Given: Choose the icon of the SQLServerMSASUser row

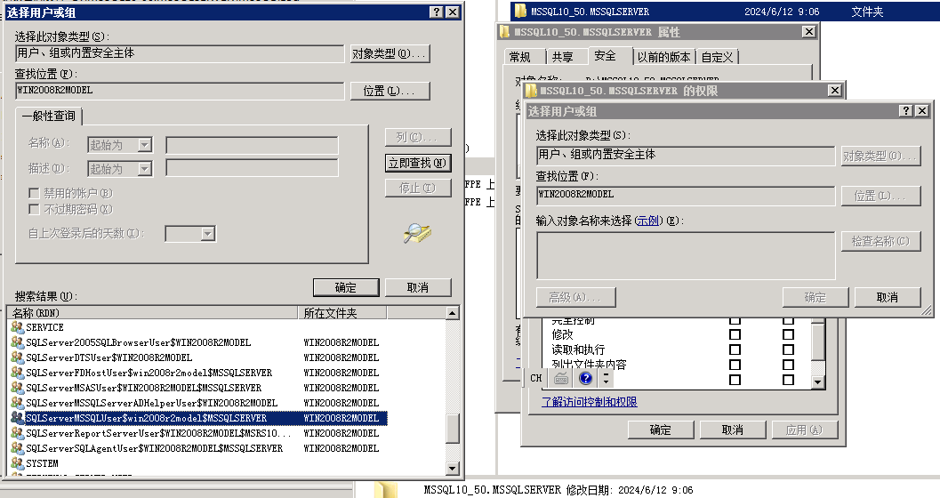Looking at the screenshot, I should pos(18,388).
